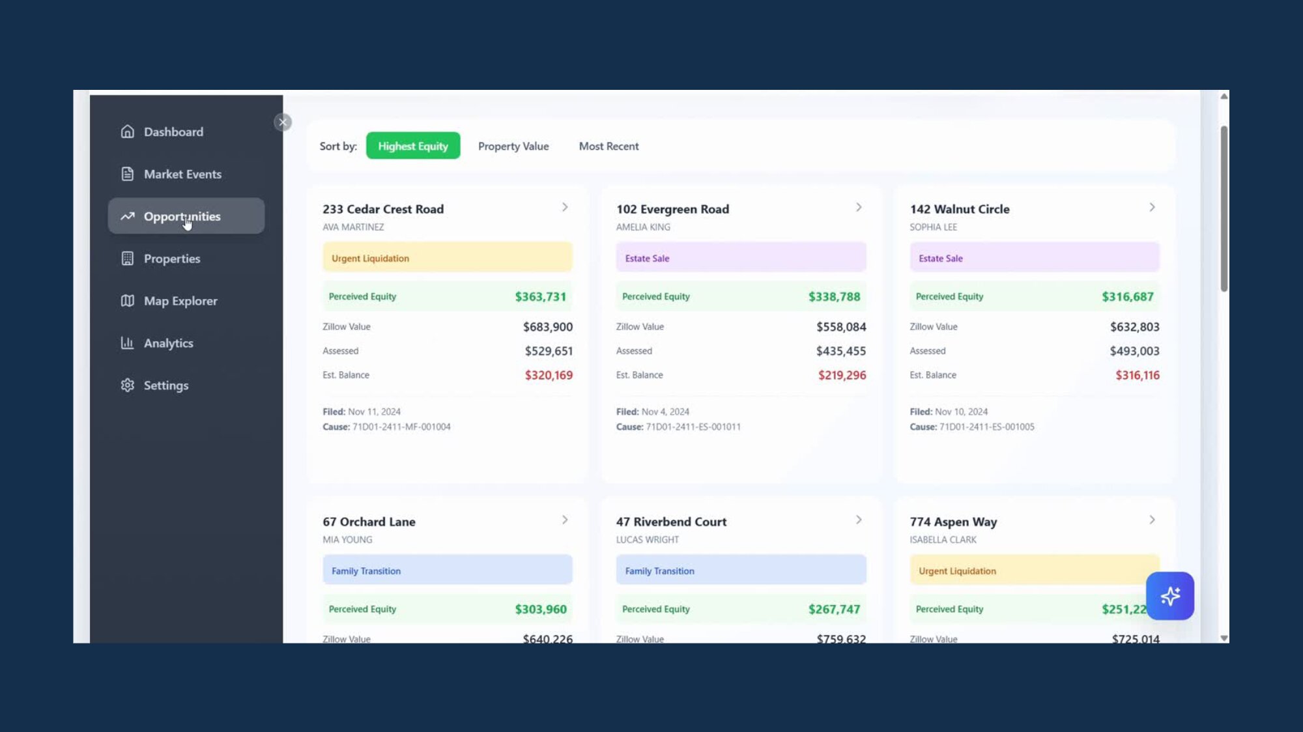Viewport: 1303px width, 732px height.
Task: Click the $316,687 perceived equity value
Action: tap(1128, 296)
